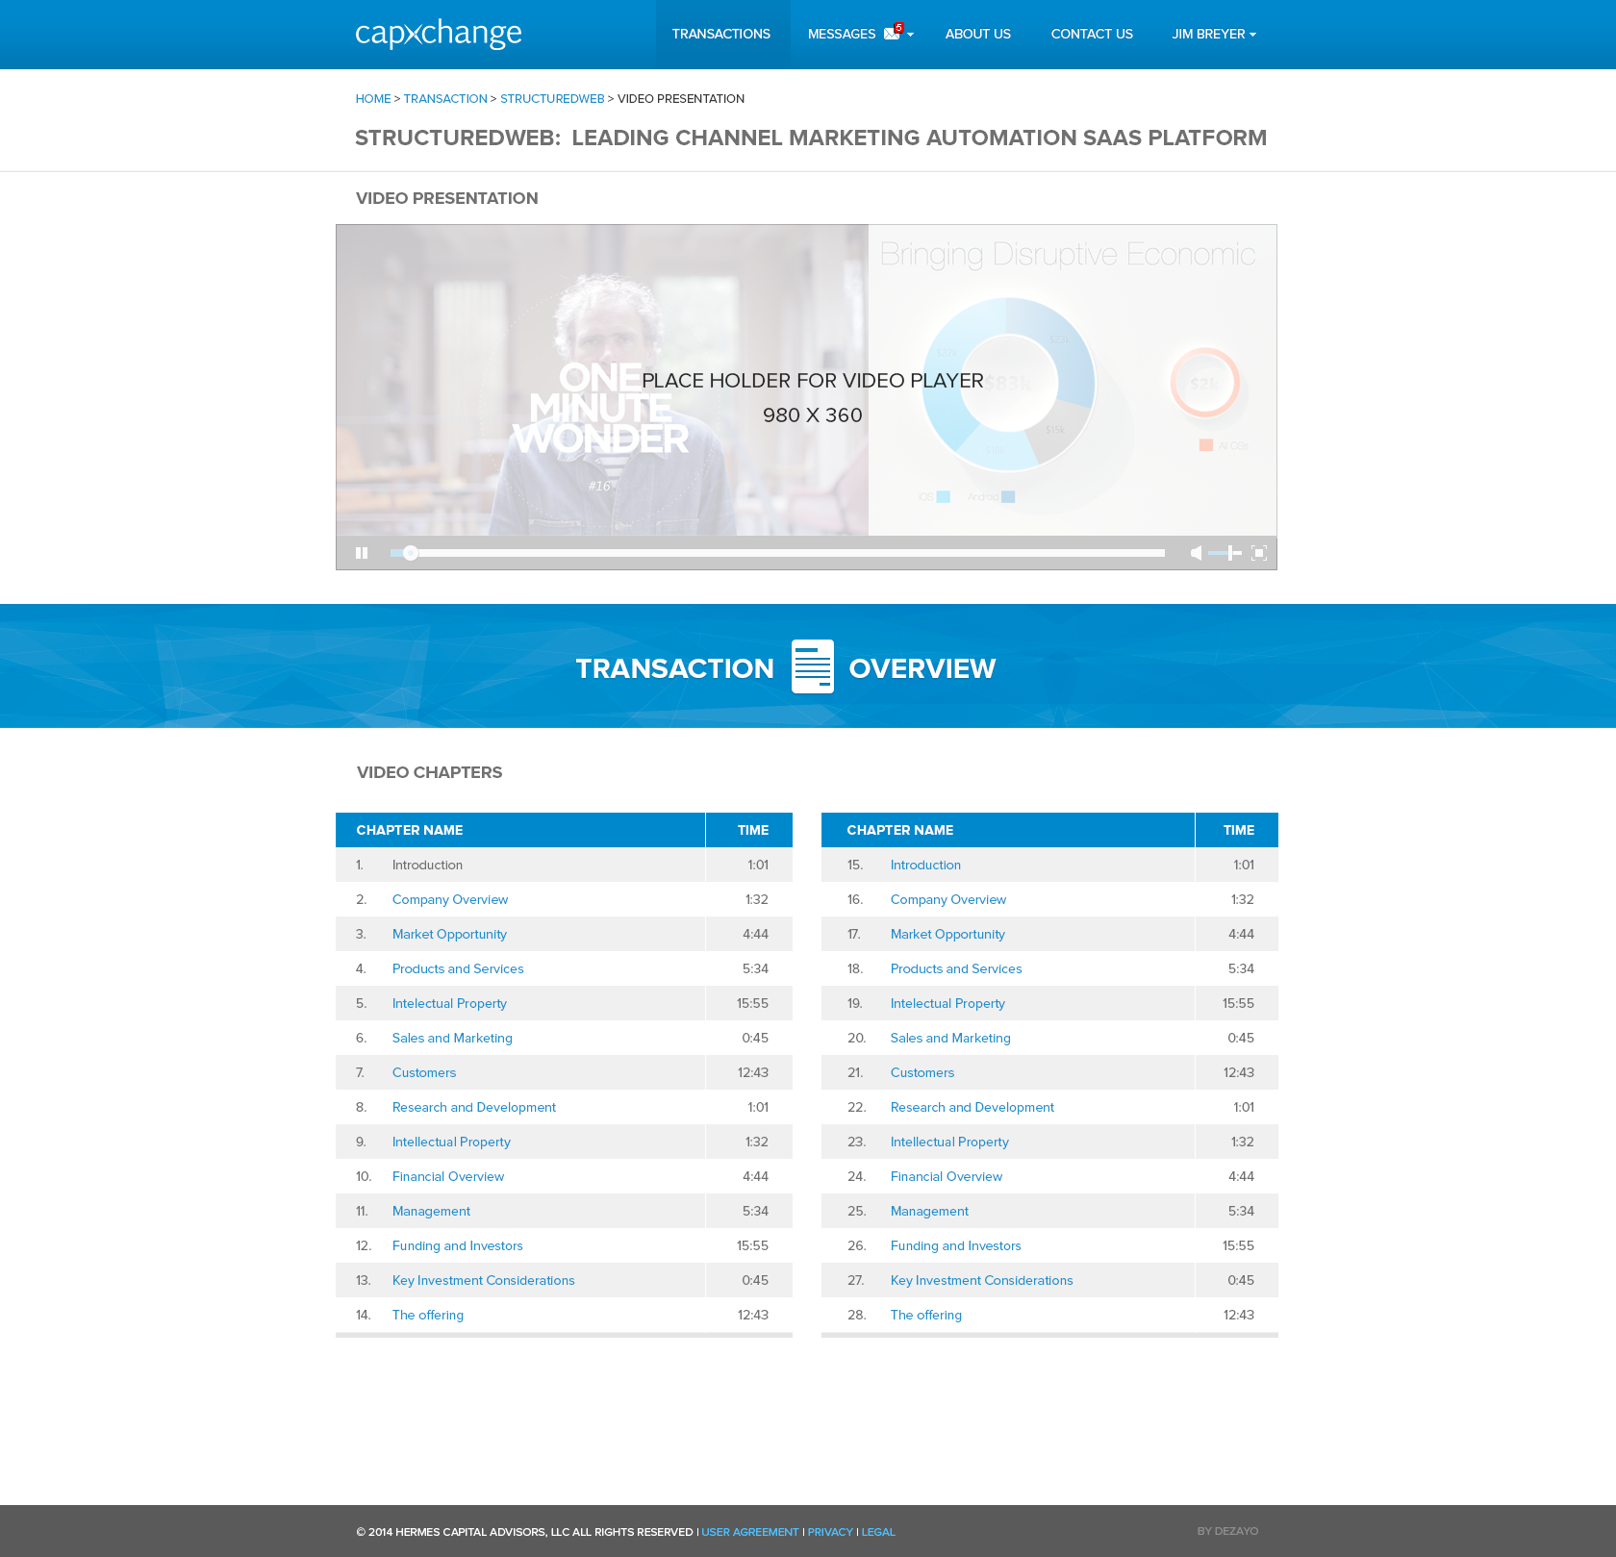Open chapter 2 Company Overview

tap(450, 899)
